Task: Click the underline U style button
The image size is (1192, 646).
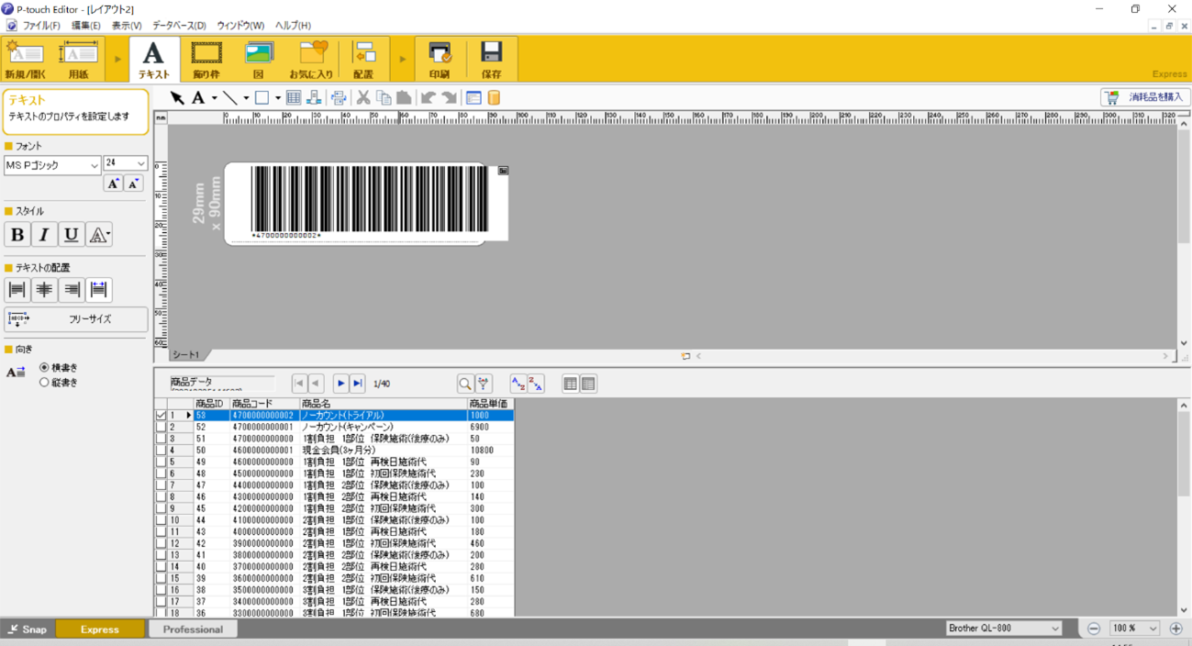Action: pos(71,234)
